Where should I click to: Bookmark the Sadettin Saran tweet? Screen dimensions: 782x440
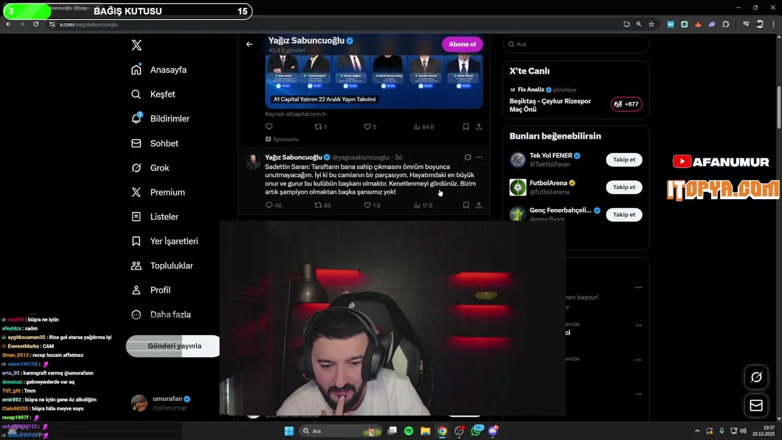(466, 205)
